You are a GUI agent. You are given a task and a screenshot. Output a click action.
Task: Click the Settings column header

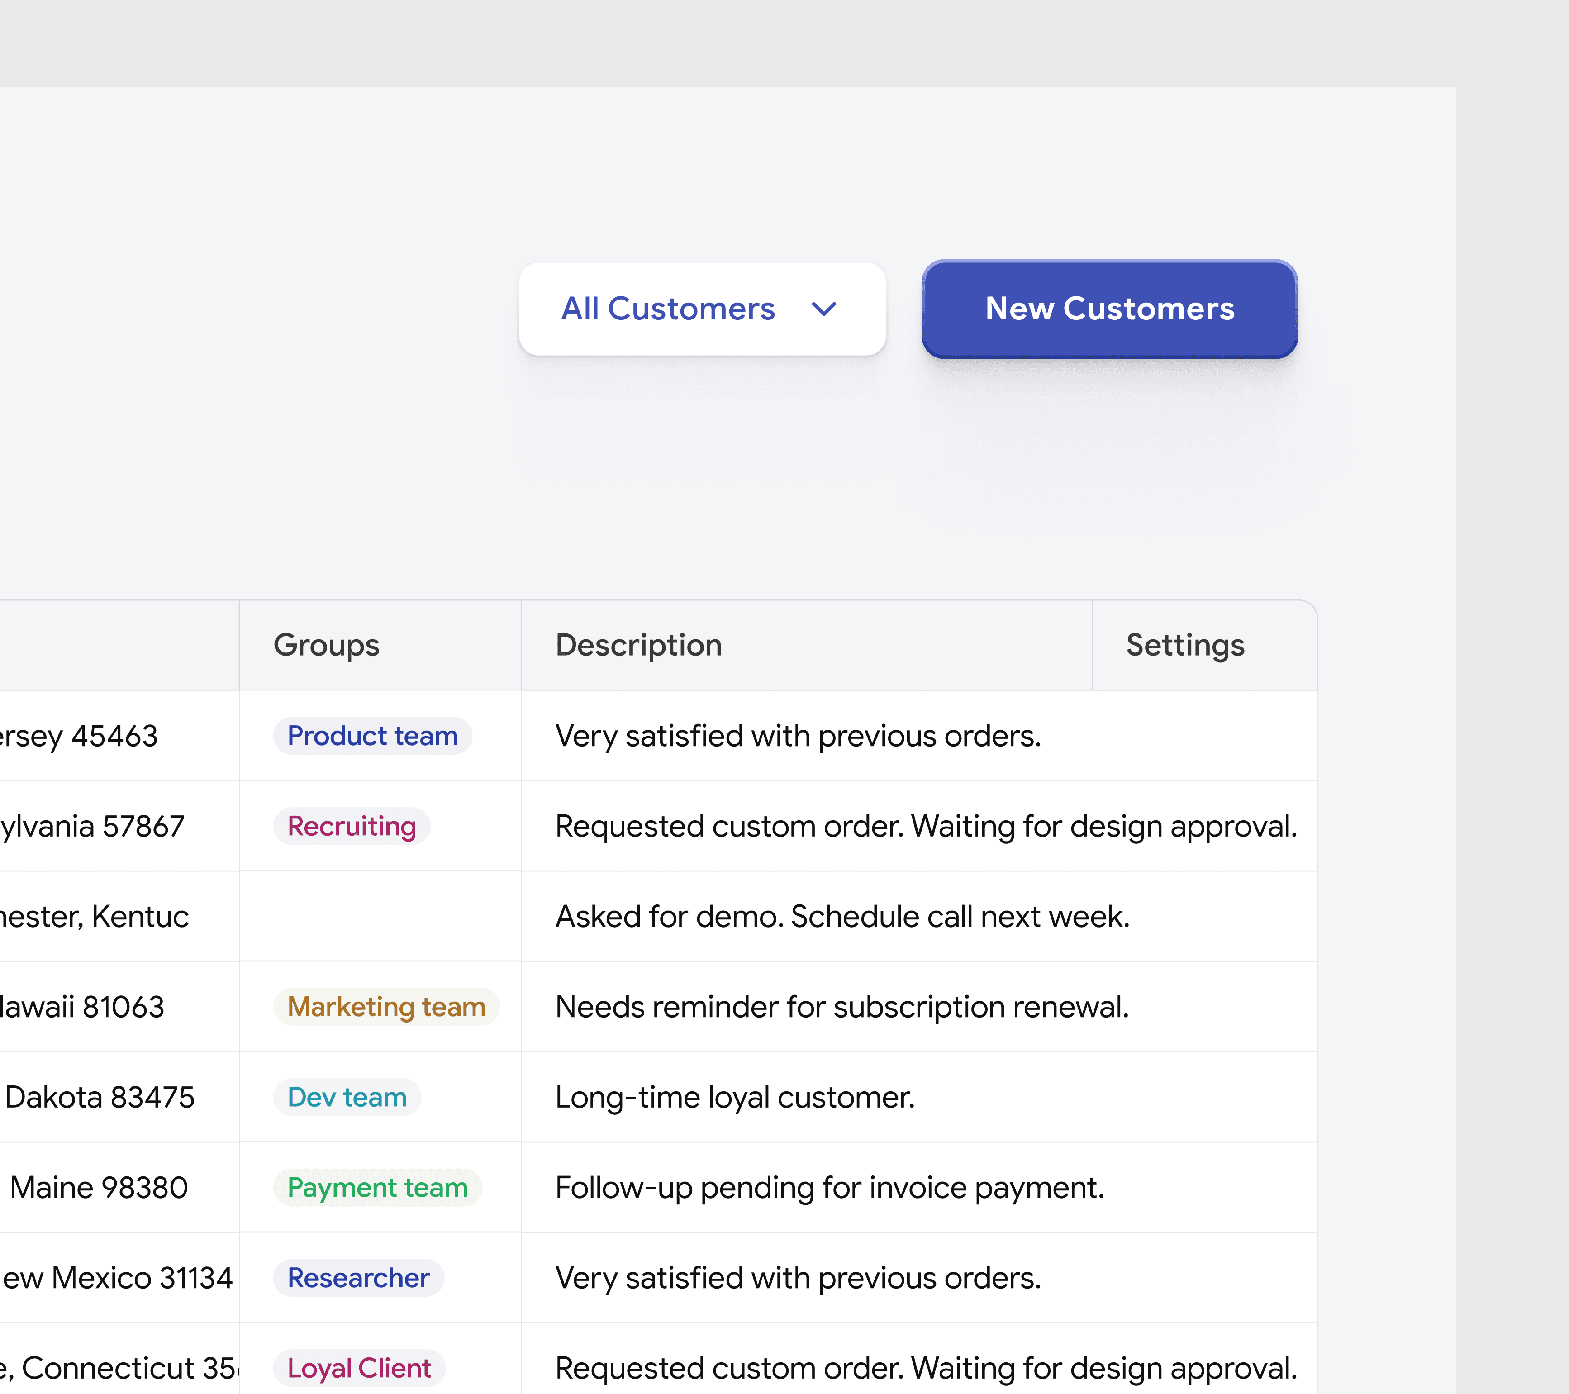[x=1184, y=646]
